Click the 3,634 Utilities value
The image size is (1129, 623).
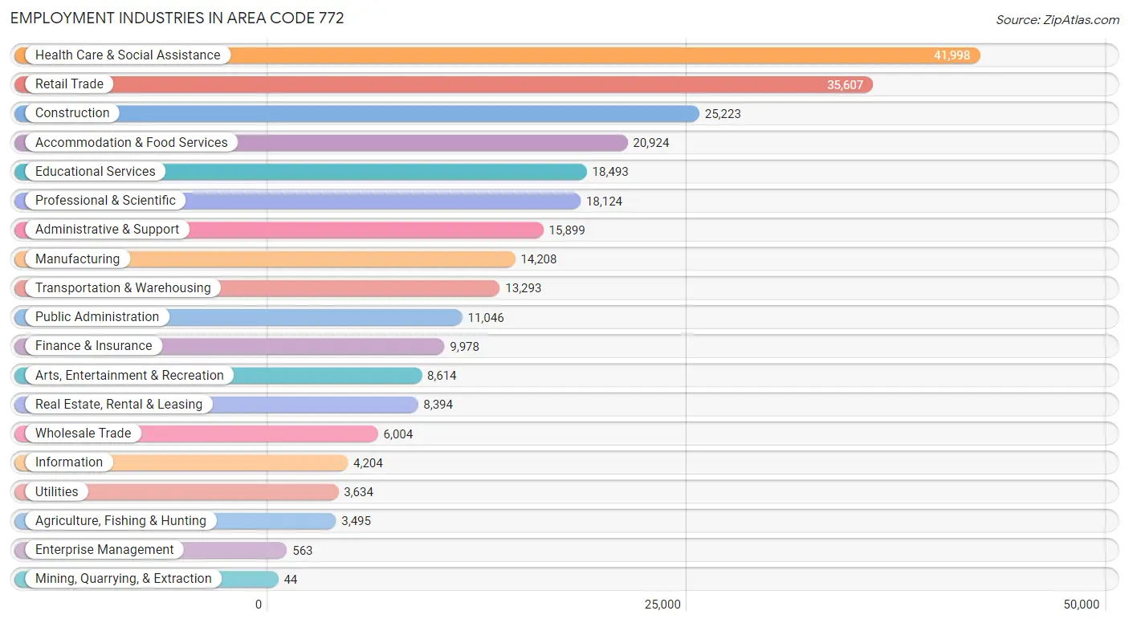click(x=359, y=492)
